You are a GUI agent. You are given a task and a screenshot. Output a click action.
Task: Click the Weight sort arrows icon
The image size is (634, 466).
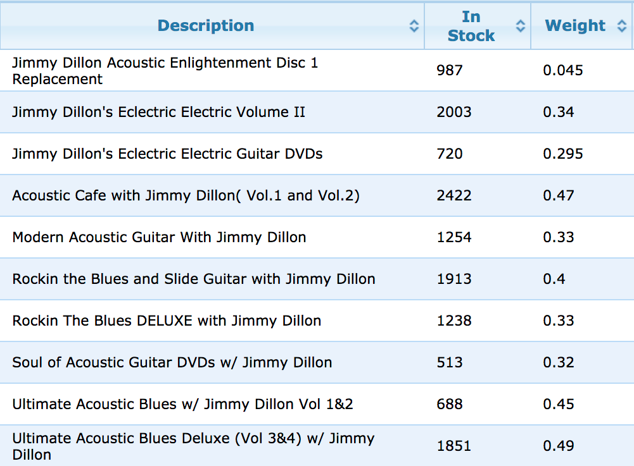pyautogui.click(x=622, y=26)
